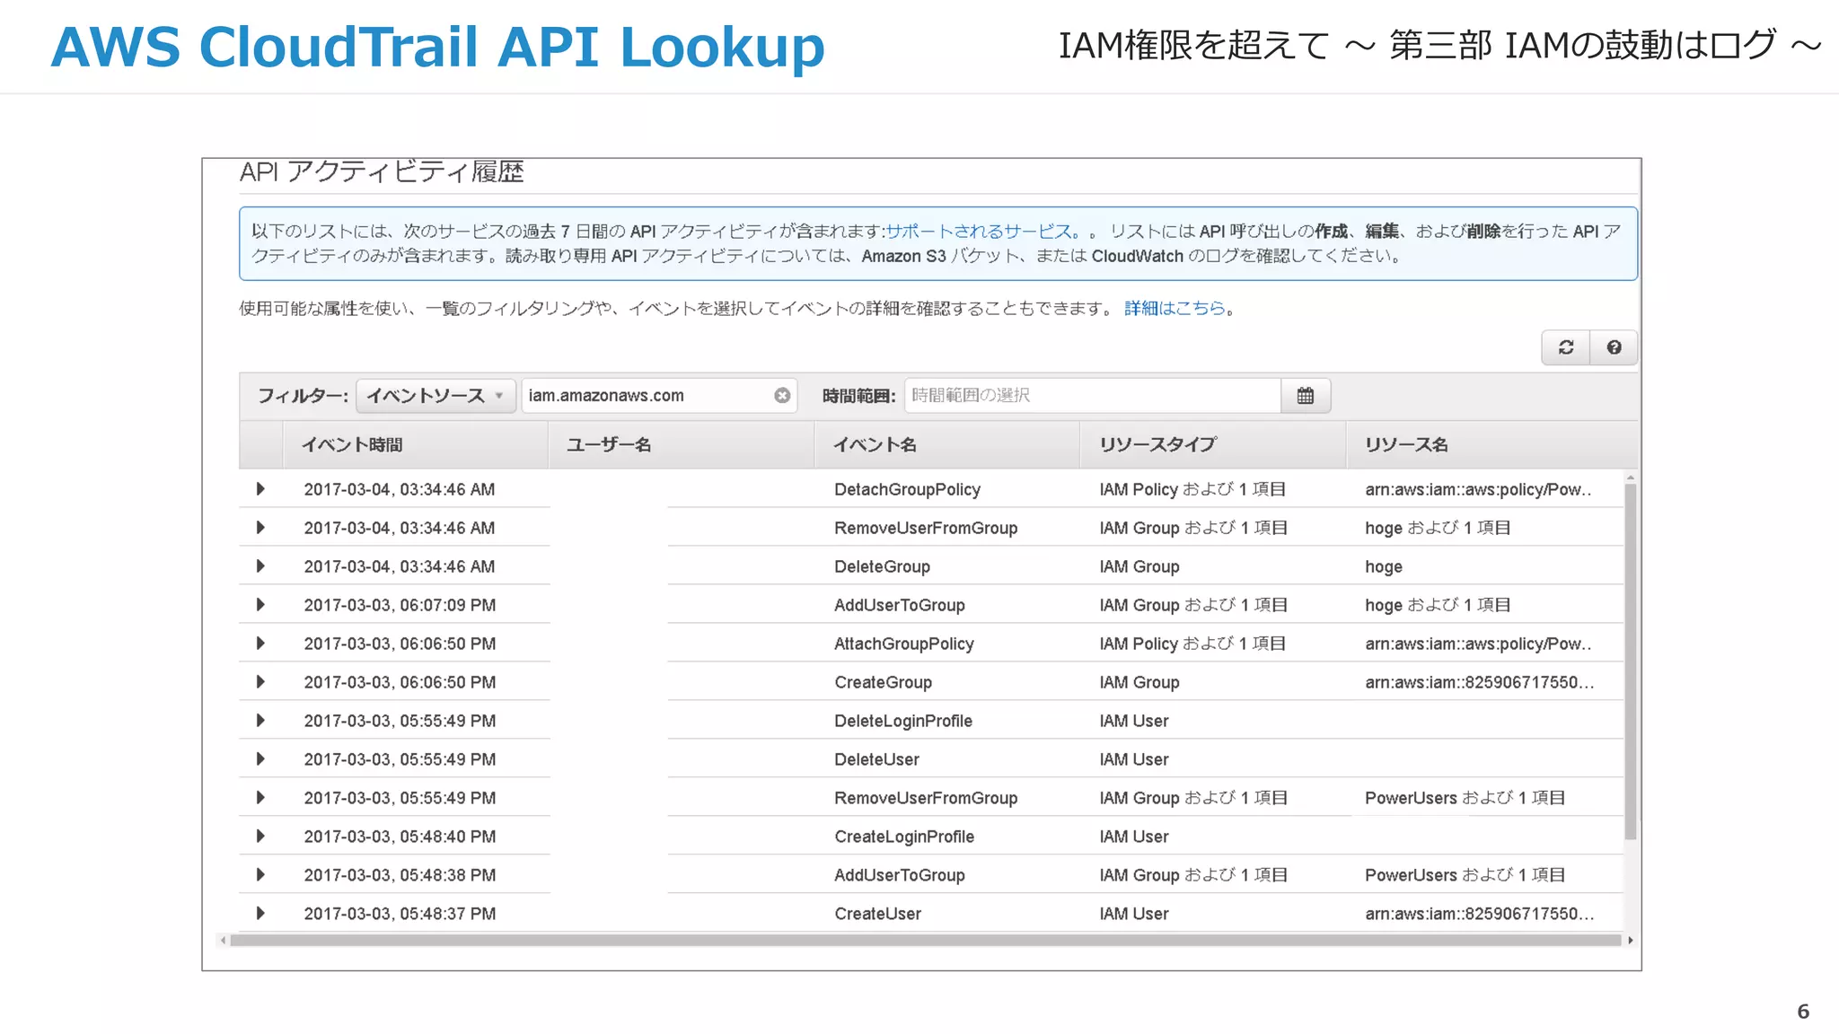Expand the CreateLoginProfile event row
Image resolution: width=1839 pixels, height=1034 pixels.
260,837
